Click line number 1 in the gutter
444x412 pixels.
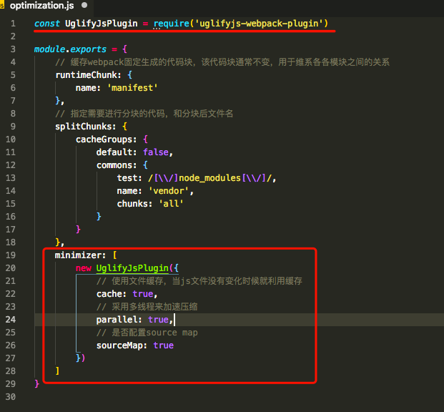(13, 23)
